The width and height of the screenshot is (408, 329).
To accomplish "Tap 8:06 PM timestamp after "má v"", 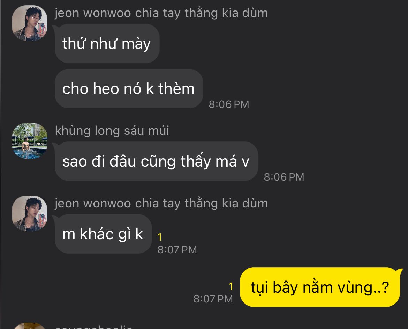I will [284, 177].
